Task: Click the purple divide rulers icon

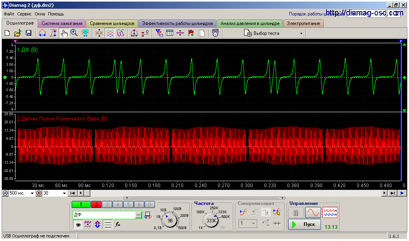Action: pyautogui.click(x=180, y=33)
